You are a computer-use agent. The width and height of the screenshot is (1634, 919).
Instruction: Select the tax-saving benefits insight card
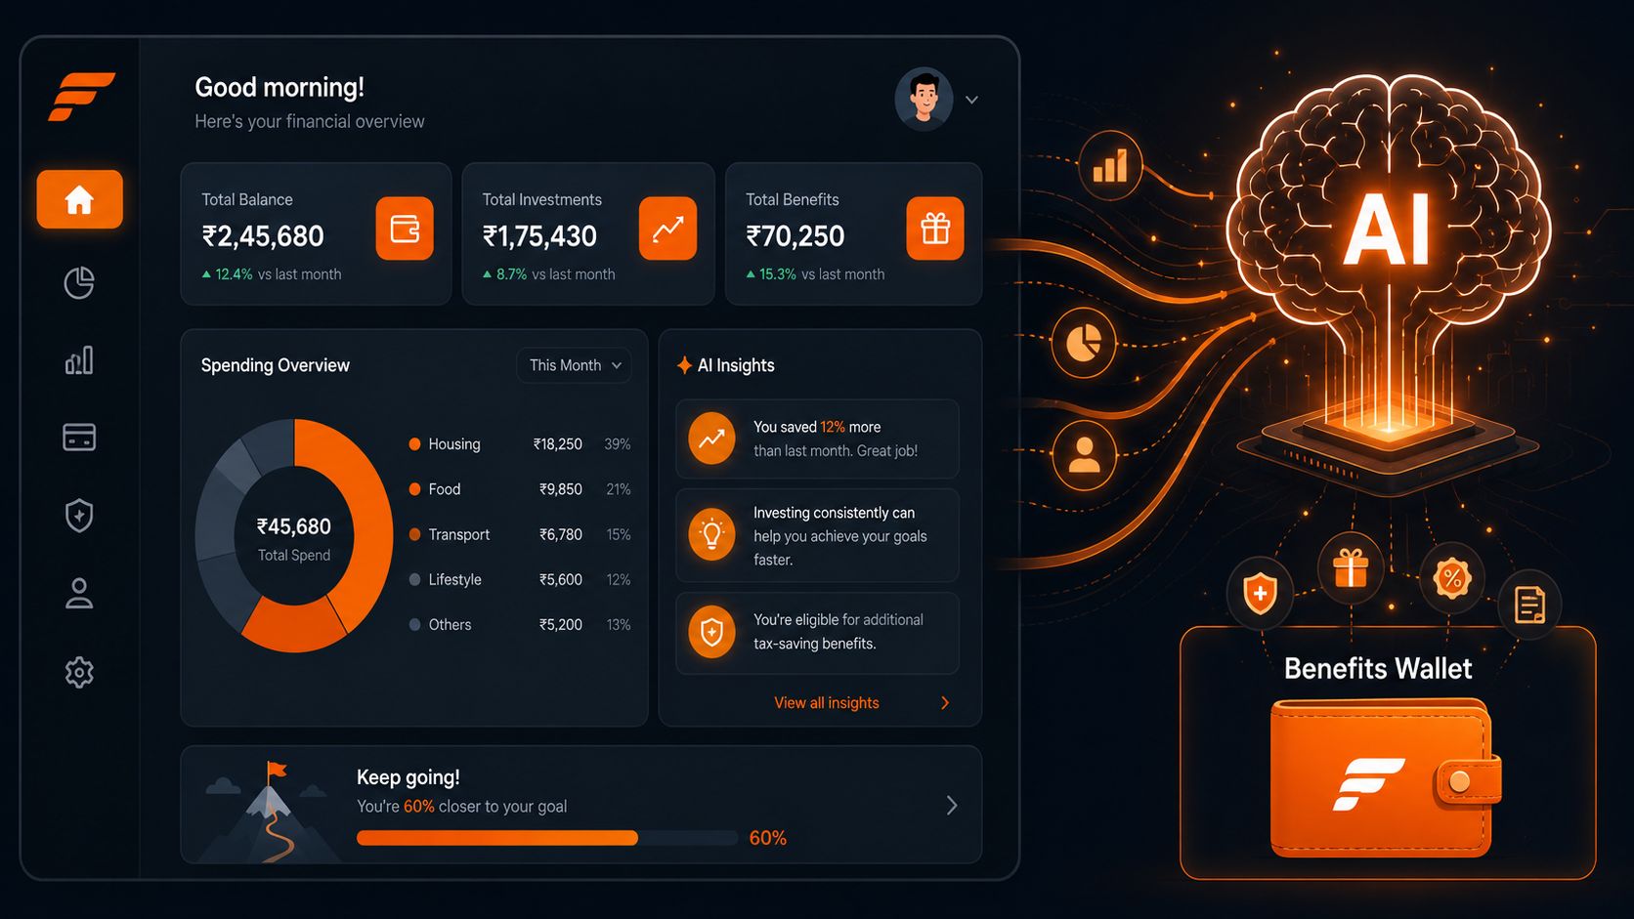[817, 632]
